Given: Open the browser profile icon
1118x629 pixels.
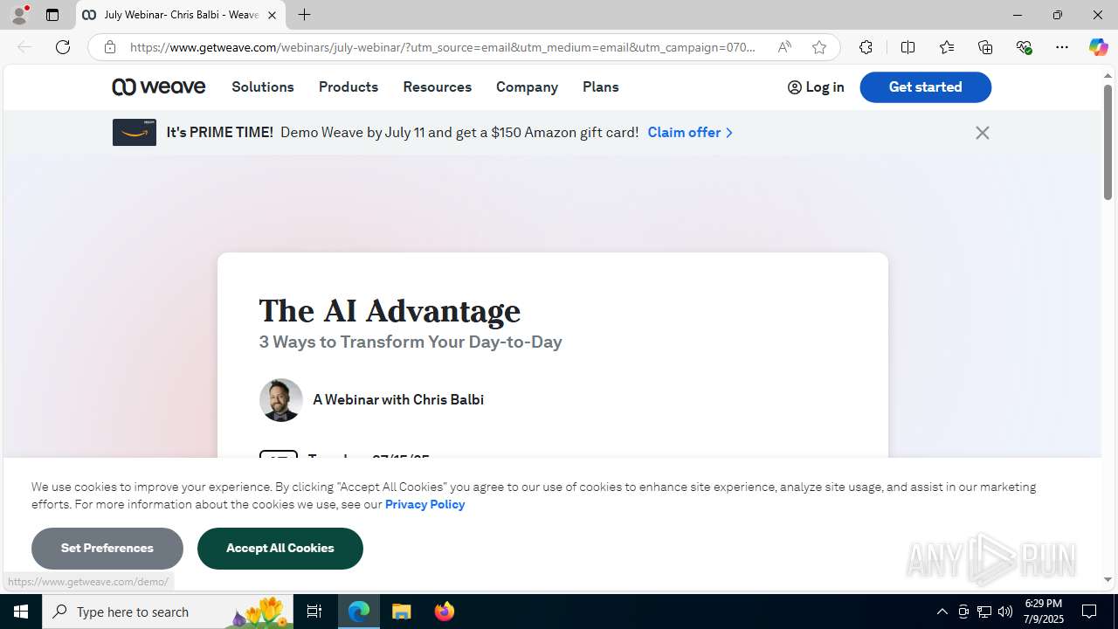Looking at the screenshot, I should (19, 15).
